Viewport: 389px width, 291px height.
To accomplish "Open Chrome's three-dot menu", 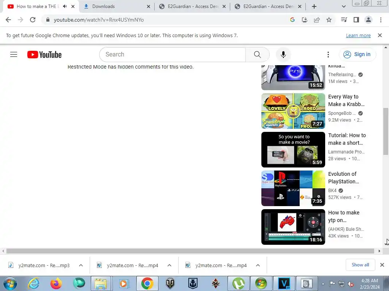I will tap(381, 20).
